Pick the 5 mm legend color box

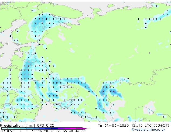(29, 128)
